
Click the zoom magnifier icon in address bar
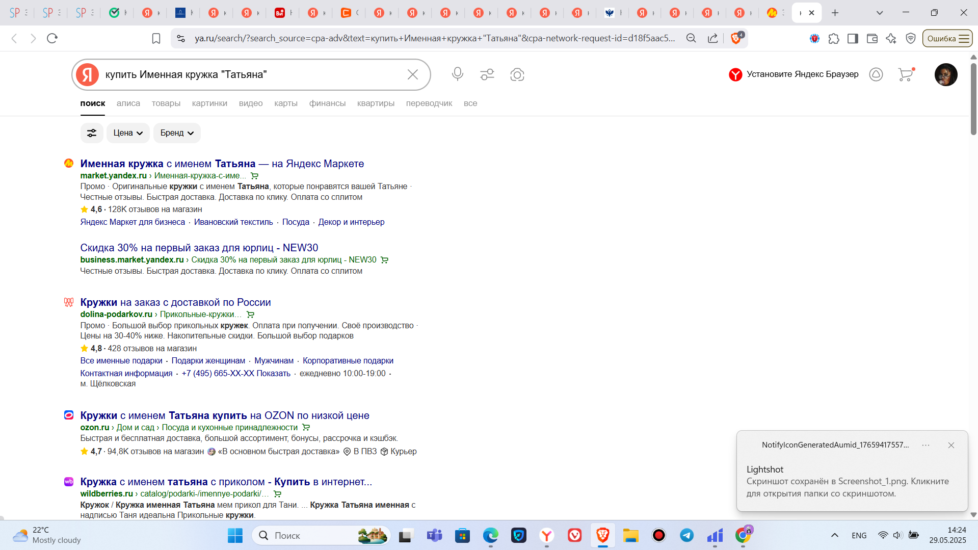[691, 38]
